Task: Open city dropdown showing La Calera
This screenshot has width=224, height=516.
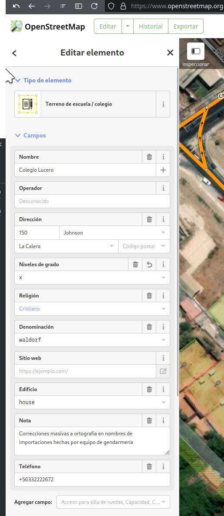Action: tap(111, 246)
